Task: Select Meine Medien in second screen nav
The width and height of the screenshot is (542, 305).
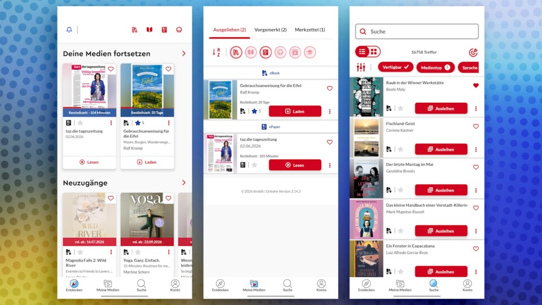Action: [253, 286]
